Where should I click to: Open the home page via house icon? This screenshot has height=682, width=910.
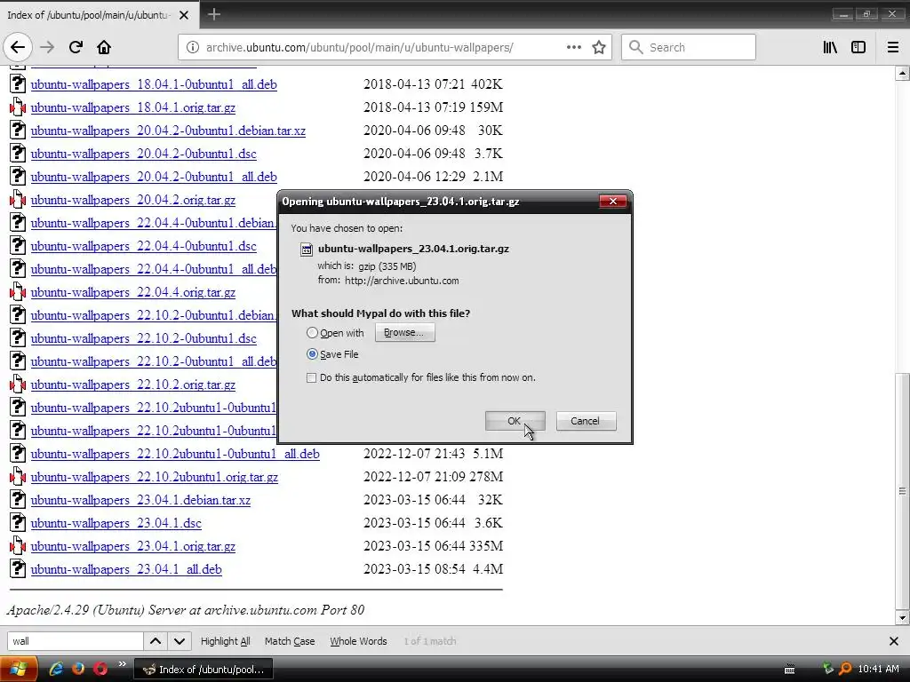104,47
